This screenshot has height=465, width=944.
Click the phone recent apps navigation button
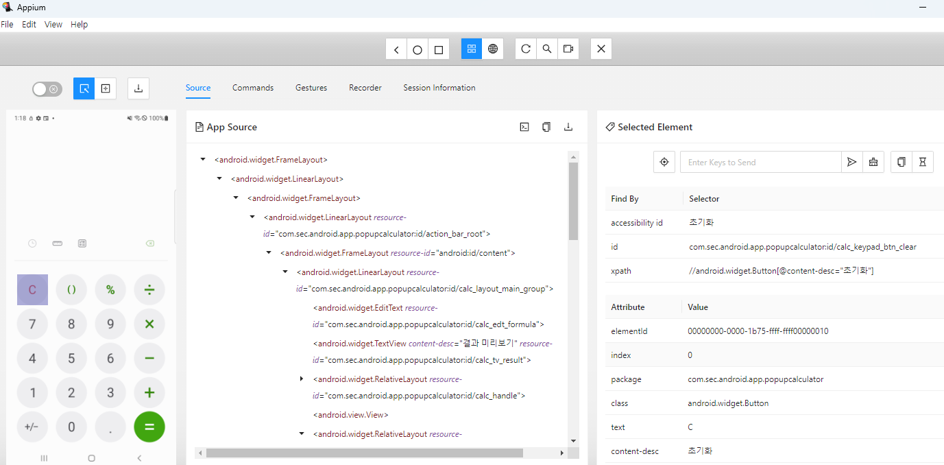[44, 457]
